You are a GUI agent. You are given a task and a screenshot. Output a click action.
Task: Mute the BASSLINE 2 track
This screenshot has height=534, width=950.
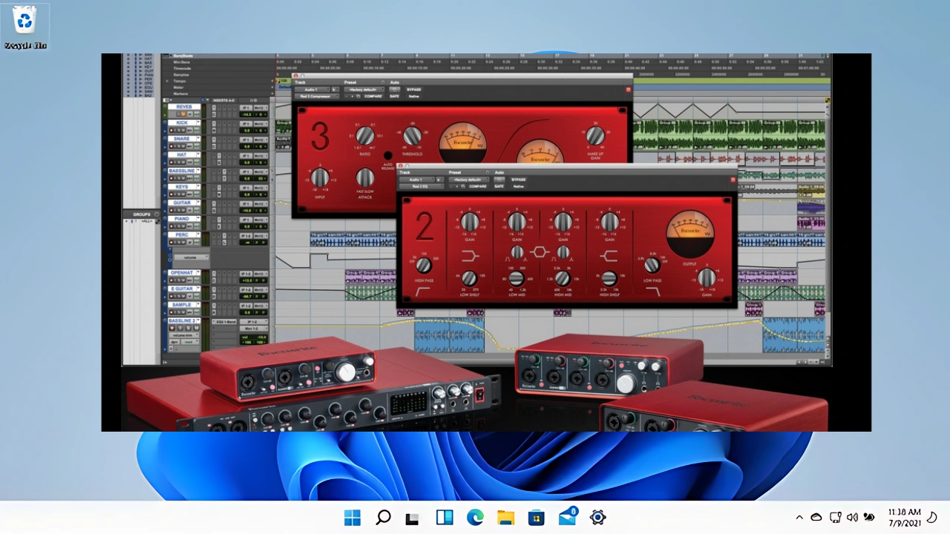[196, 328]
